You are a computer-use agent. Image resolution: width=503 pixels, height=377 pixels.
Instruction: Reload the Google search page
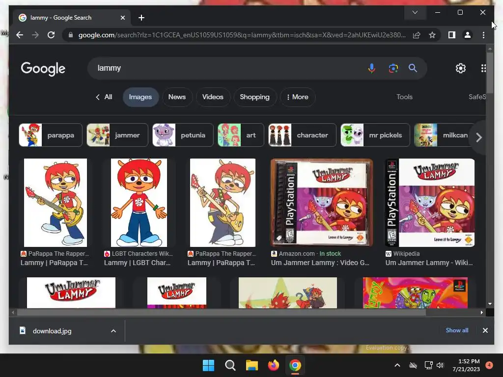pyautogui.click(x=51, y=35)
